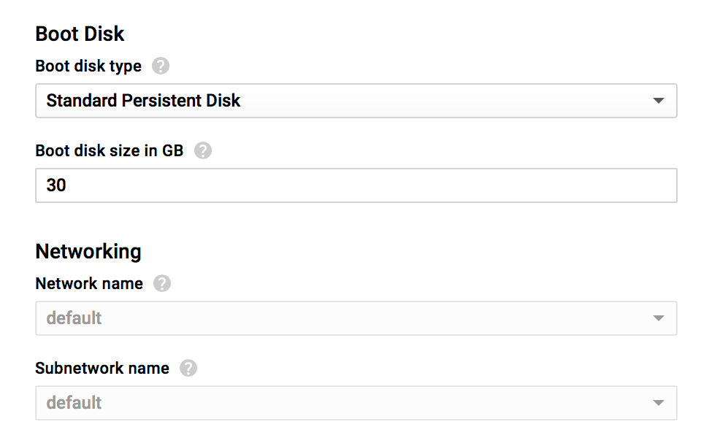The image size is (712, 438).
Task: Open the Subnetwork name dropdown
Action: pyautogui.click(x=356, y=403)
